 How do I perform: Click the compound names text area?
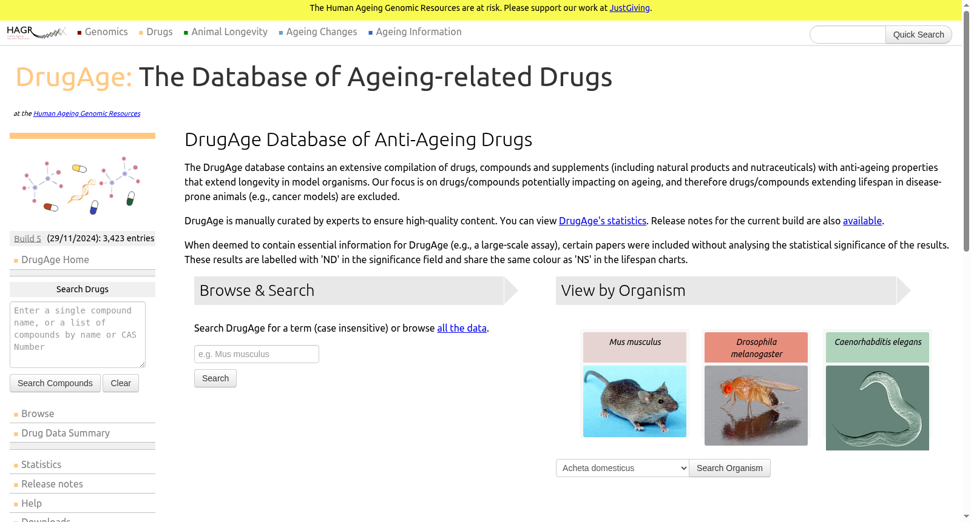click(x=78, y=335)
